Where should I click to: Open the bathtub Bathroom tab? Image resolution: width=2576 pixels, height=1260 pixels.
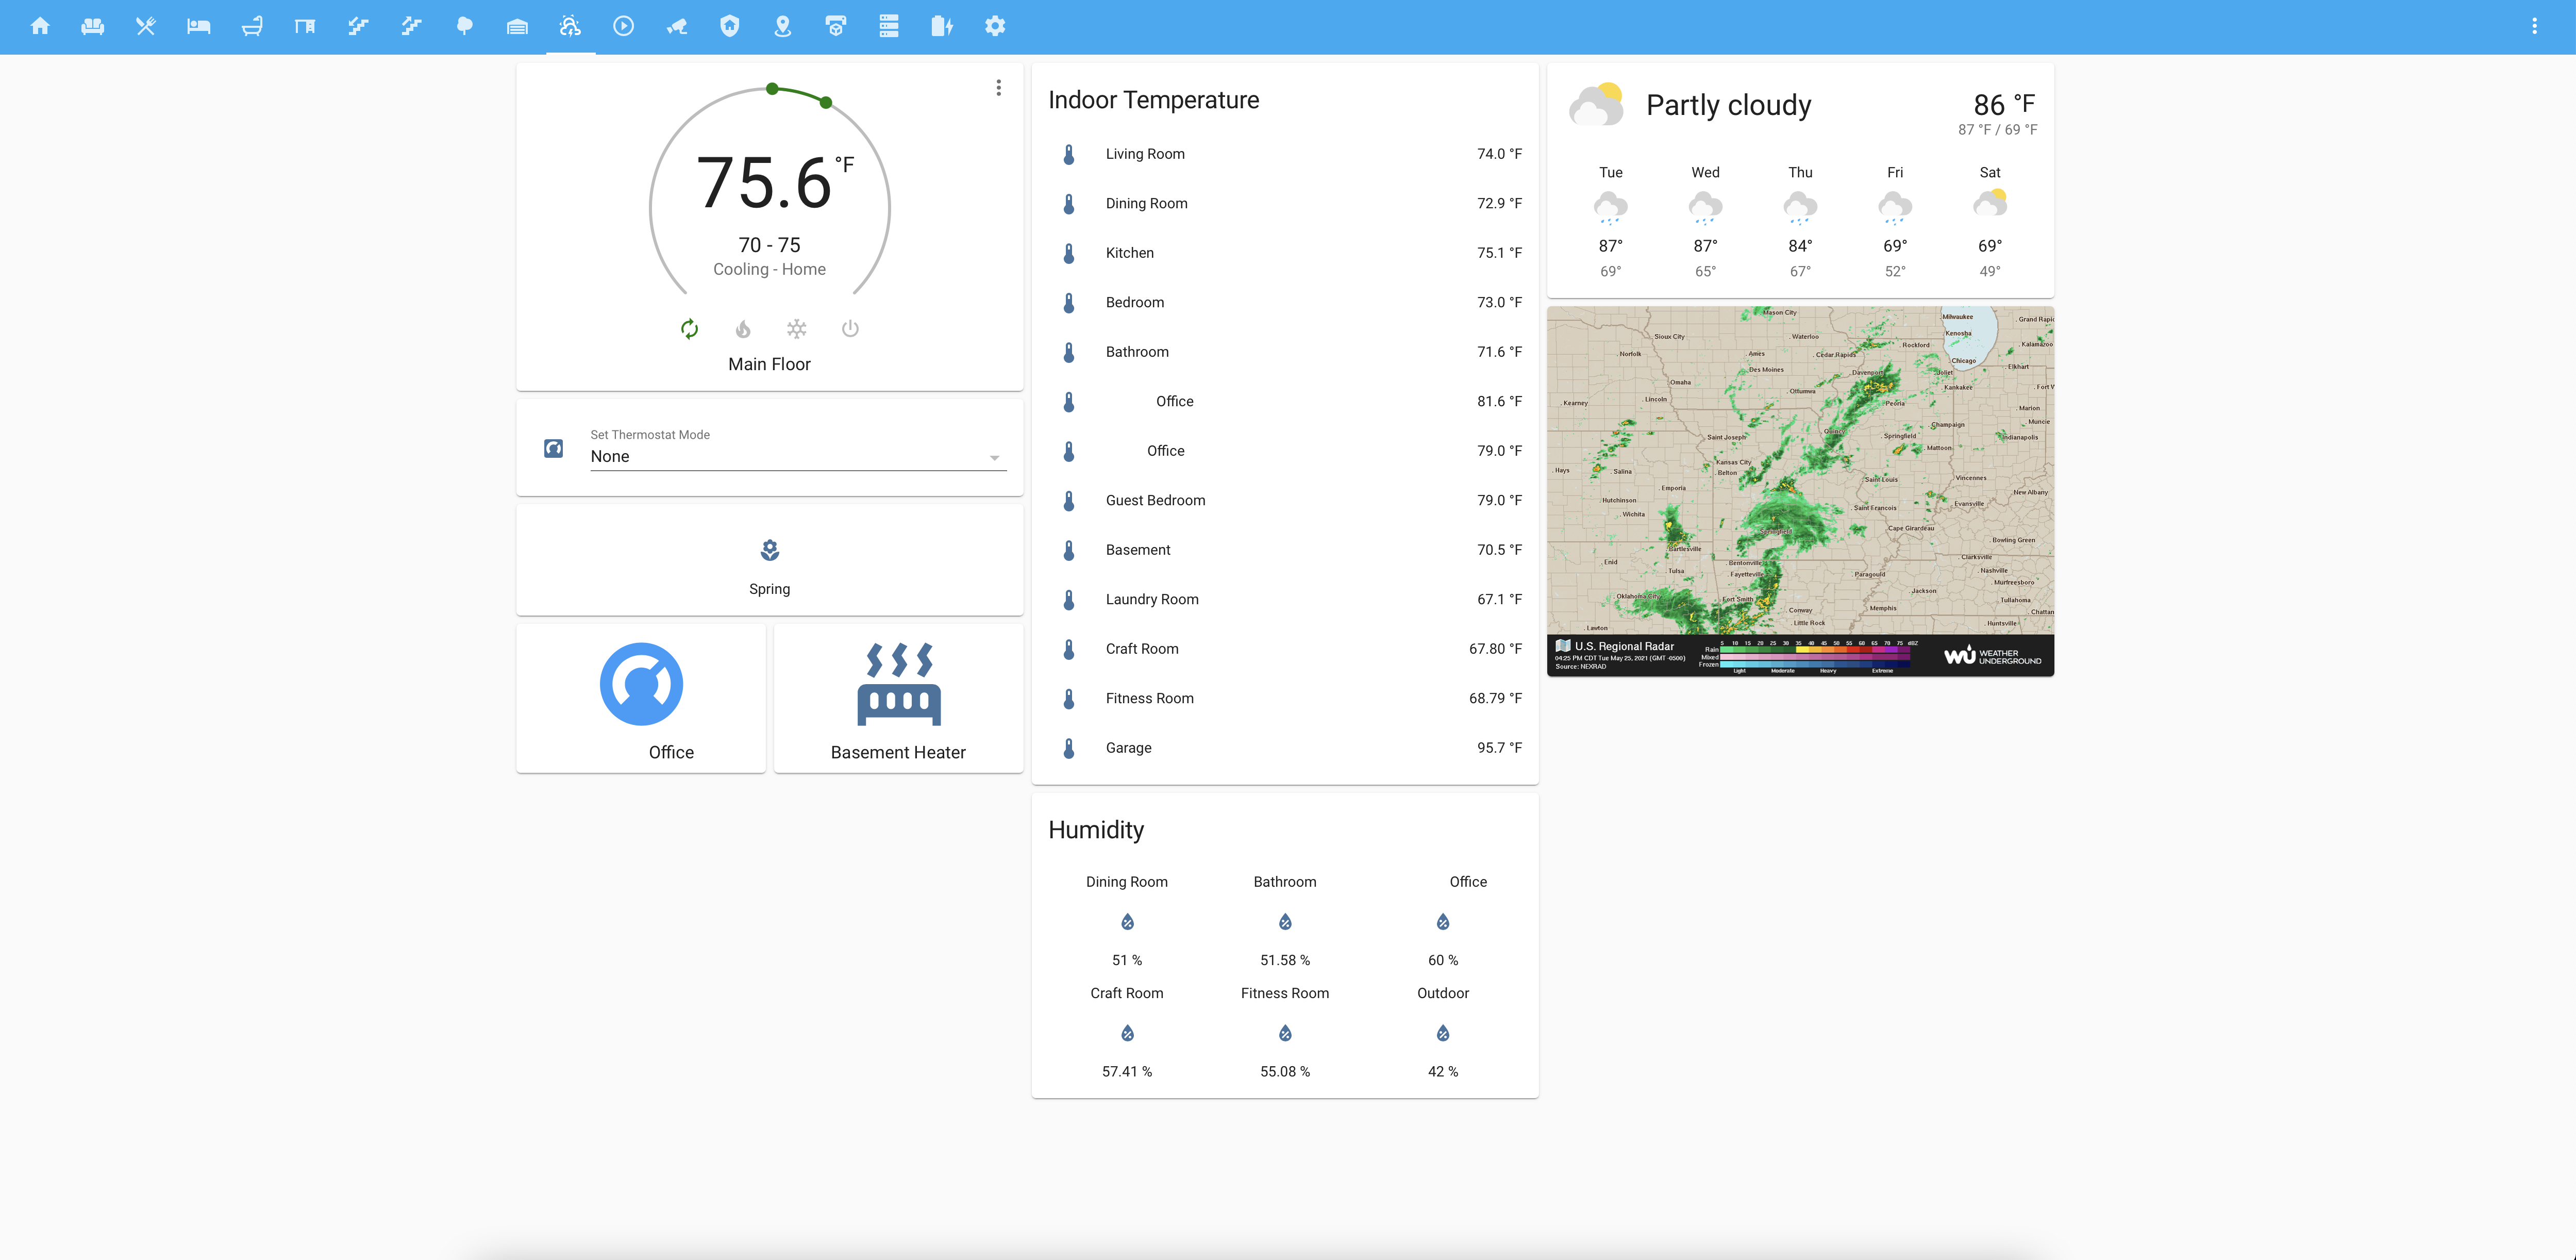(x=252, y=26)
